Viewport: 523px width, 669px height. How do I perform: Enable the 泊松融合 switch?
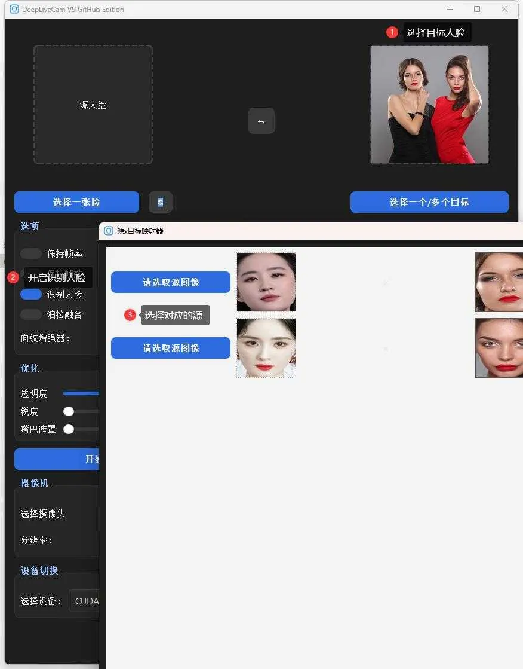point(30,314)
